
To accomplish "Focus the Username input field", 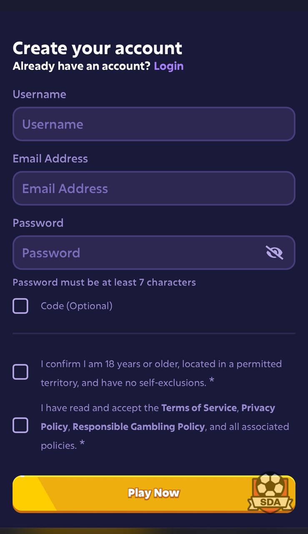I will [154, 124].
